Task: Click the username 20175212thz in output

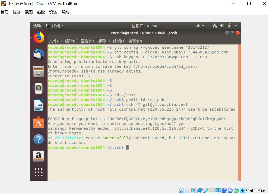Action: coord(68,138)
